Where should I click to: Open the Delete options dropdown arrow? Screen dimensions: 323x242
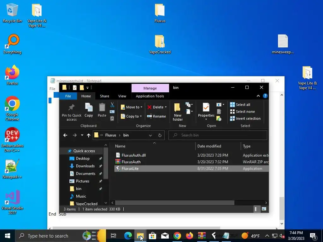[x=166, y=107]
